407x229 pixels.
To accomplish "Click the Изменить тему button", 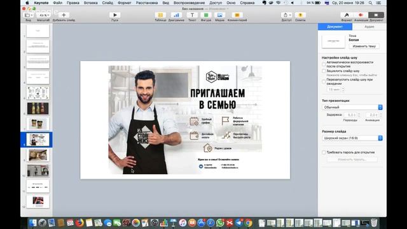I will (364, 46).
